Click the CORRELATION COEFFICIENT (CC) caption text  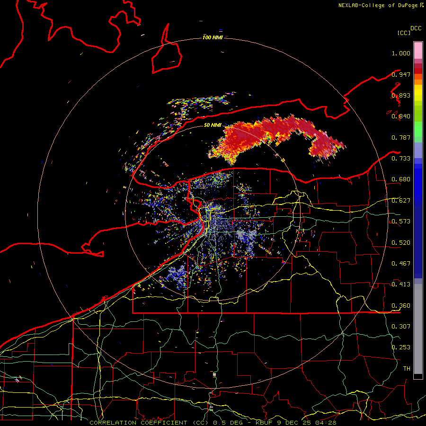point(149,423)
